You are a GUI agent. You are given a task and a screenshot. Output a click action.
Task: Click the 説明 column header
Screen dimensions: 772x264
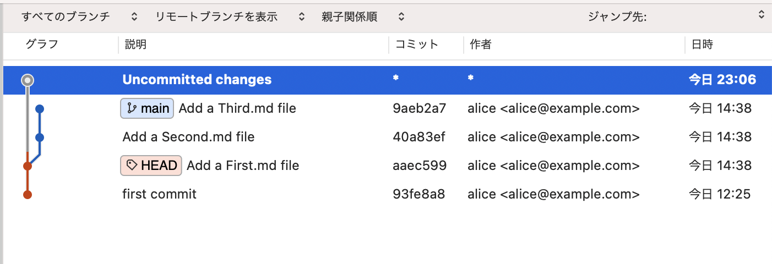[x=136, y=45]
